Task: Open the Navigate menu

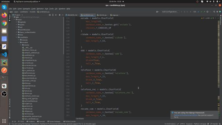Action: 26,9
